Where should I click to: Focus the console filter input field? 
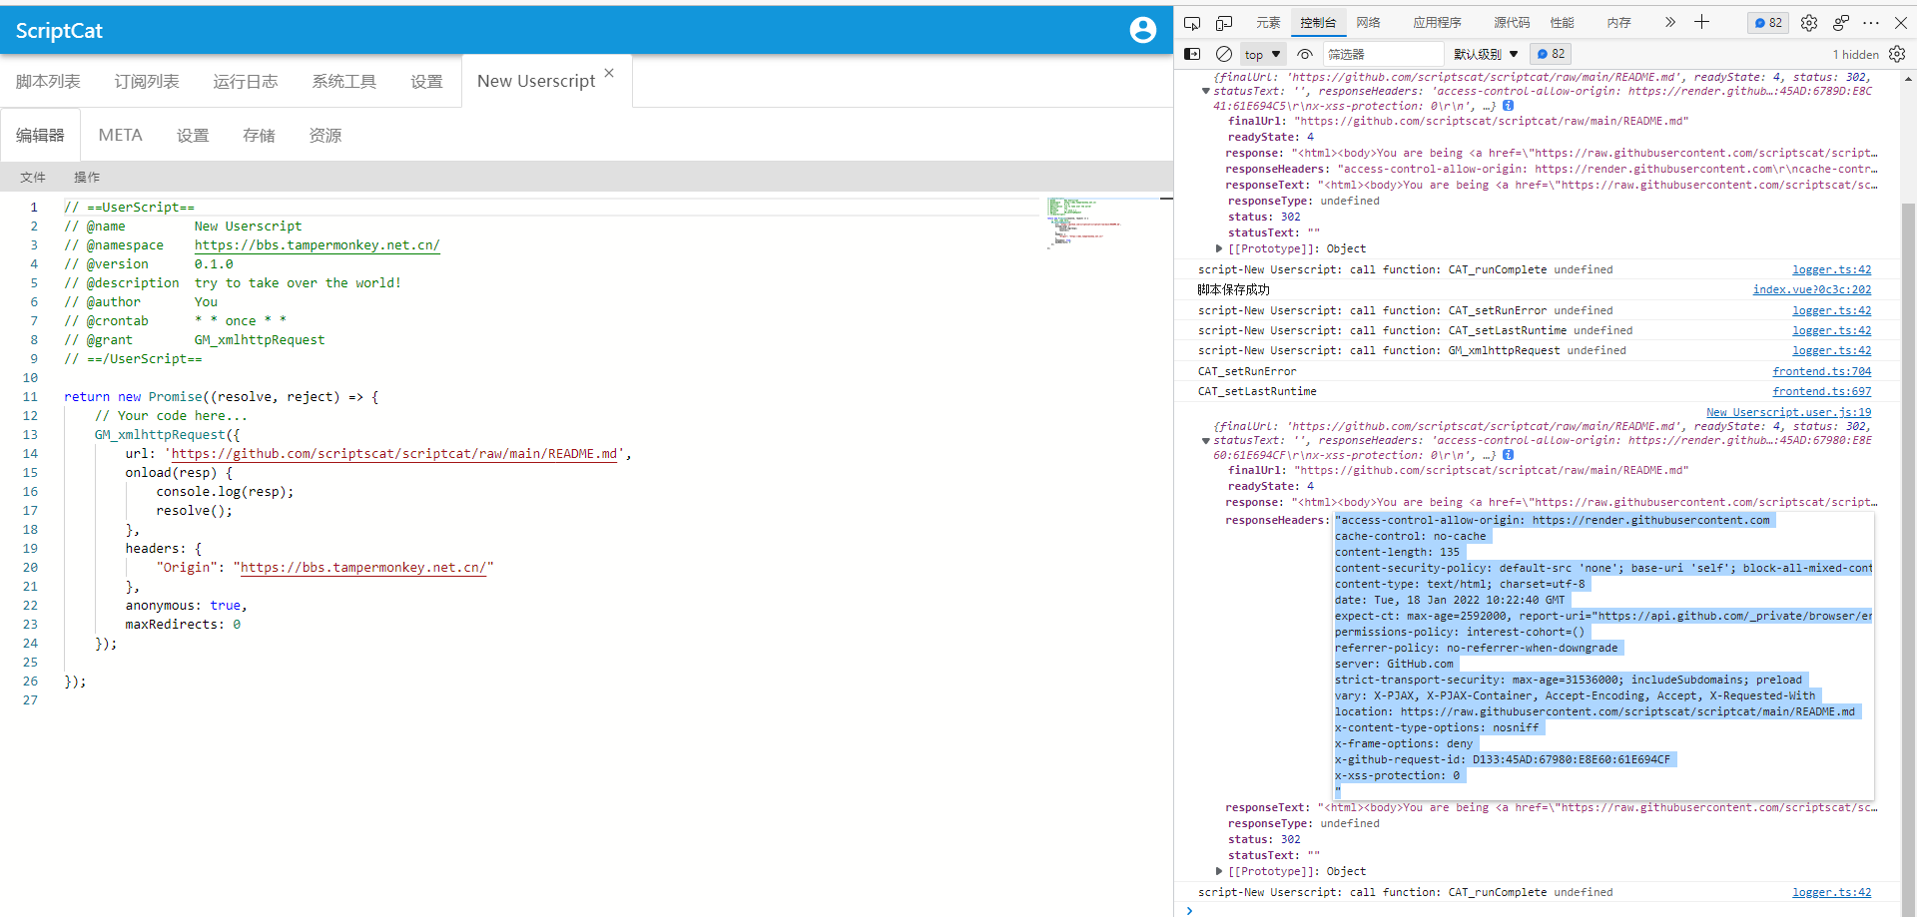1384,54
